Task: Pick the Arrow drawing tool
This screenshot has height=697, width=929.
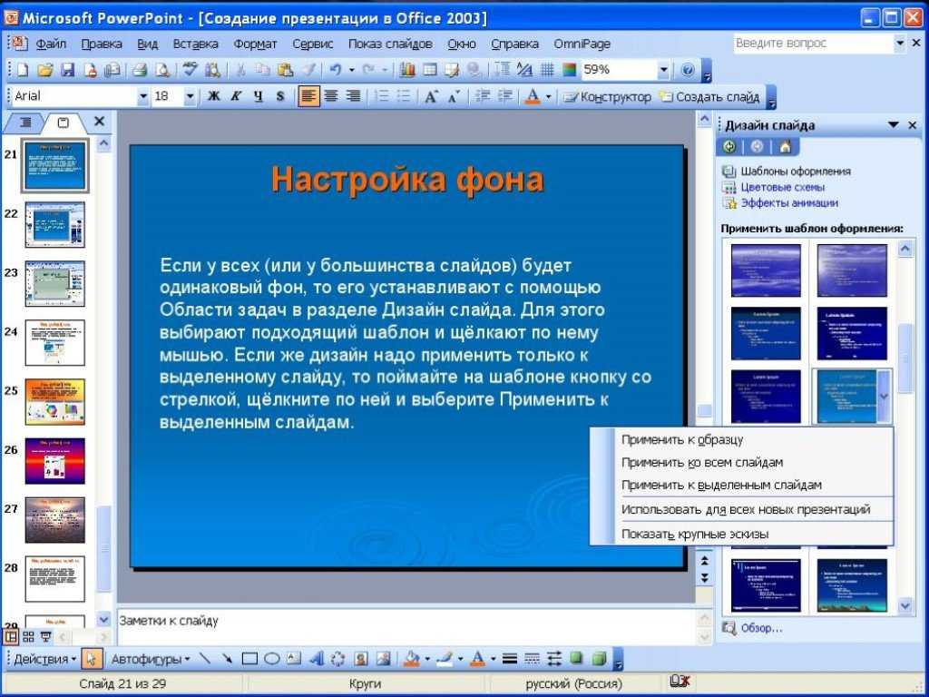Action: [x=227, y=659]
